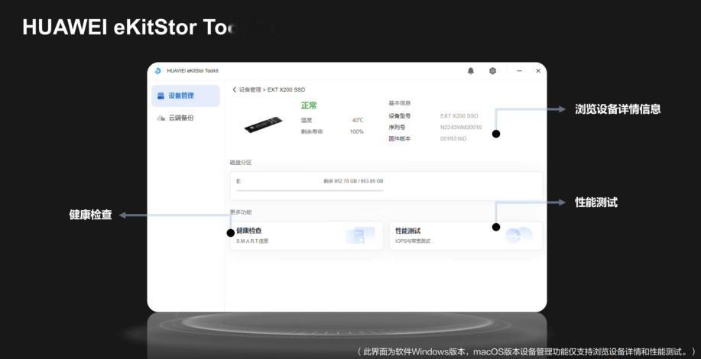Viewport: 701px width, 359px height.
Task: Click the eKitStor Toolkit logo icon
Action: point(157,71)
